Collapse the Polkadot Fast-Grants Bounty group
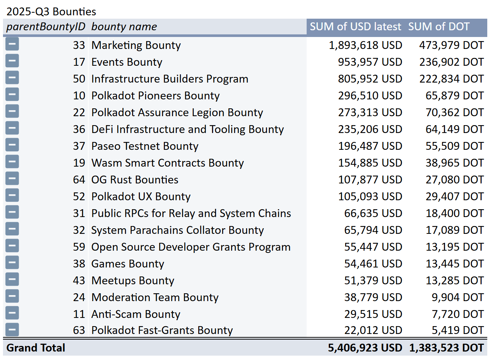Screen dimensions: 491x359 coord(12,329)
